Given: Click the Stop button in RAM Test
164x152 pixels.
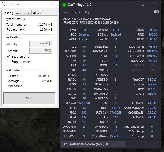Looking at the screenshot, I should coord(29,98).
